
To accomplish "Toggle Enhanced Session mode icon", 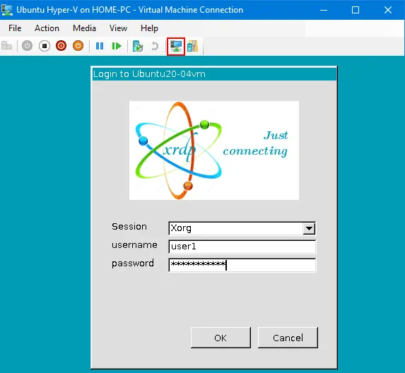I will 176,46.
